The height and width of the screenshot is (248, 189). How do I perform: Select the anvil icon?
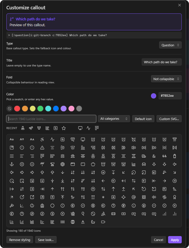point(52,164)
